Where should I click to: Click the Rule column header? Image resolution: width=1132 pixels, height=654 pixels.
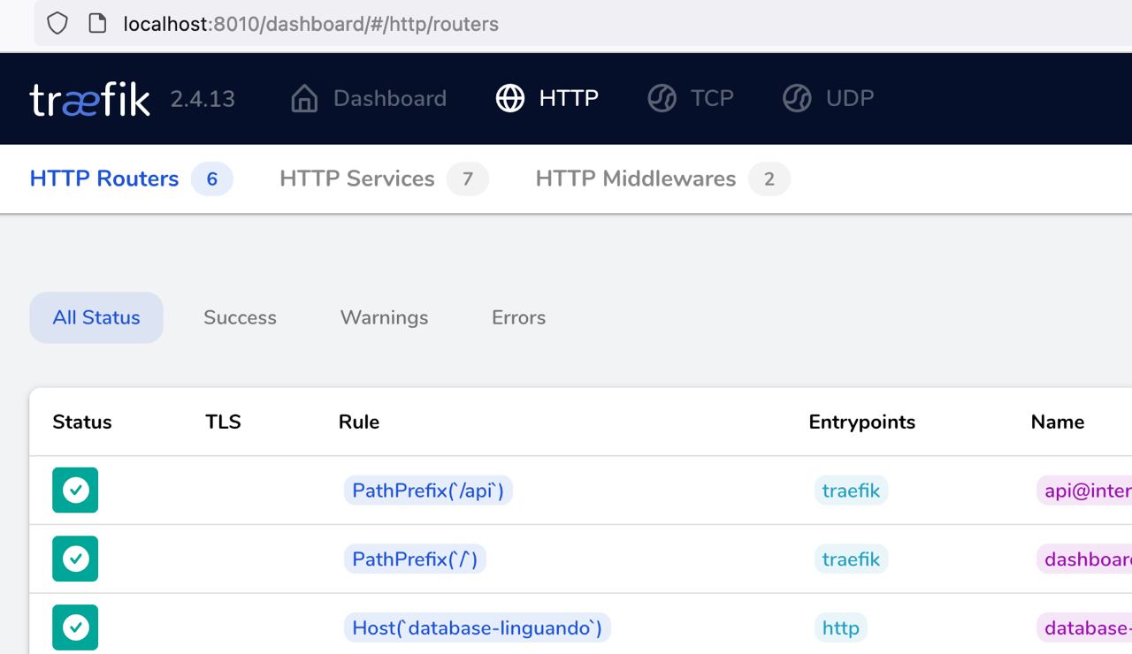359,422
